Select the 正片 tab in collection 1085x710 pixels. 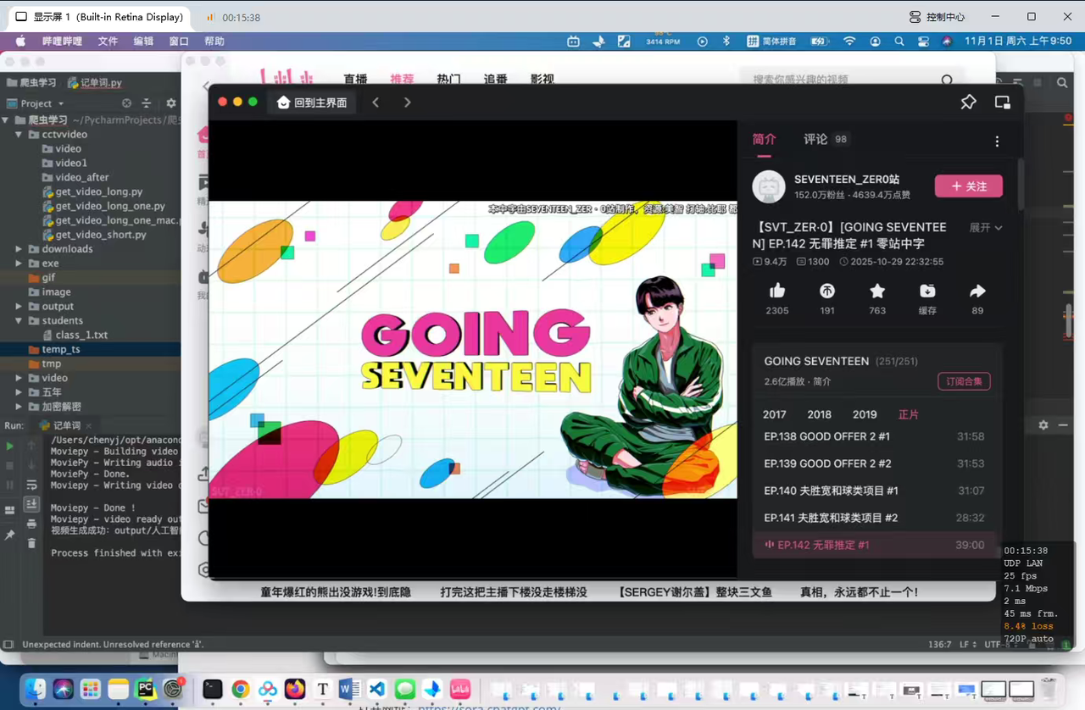(909, 414)
